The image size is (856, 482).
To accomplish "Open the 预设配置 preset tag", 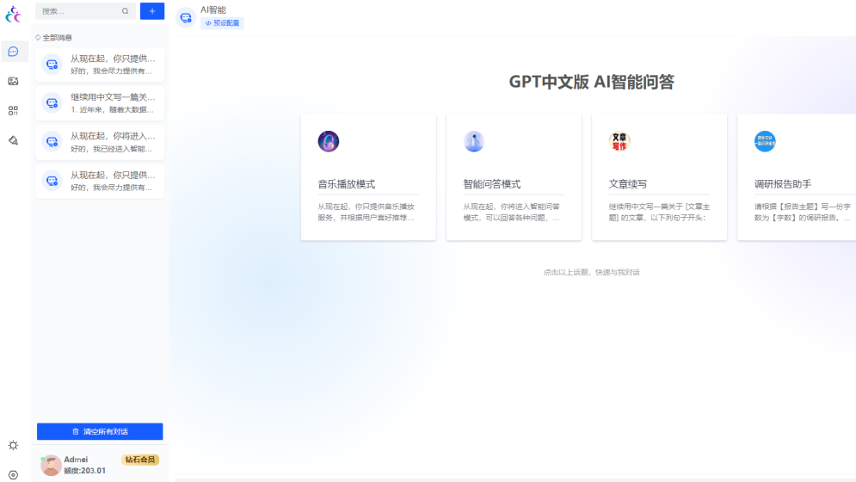I will [x=222, y=23].
